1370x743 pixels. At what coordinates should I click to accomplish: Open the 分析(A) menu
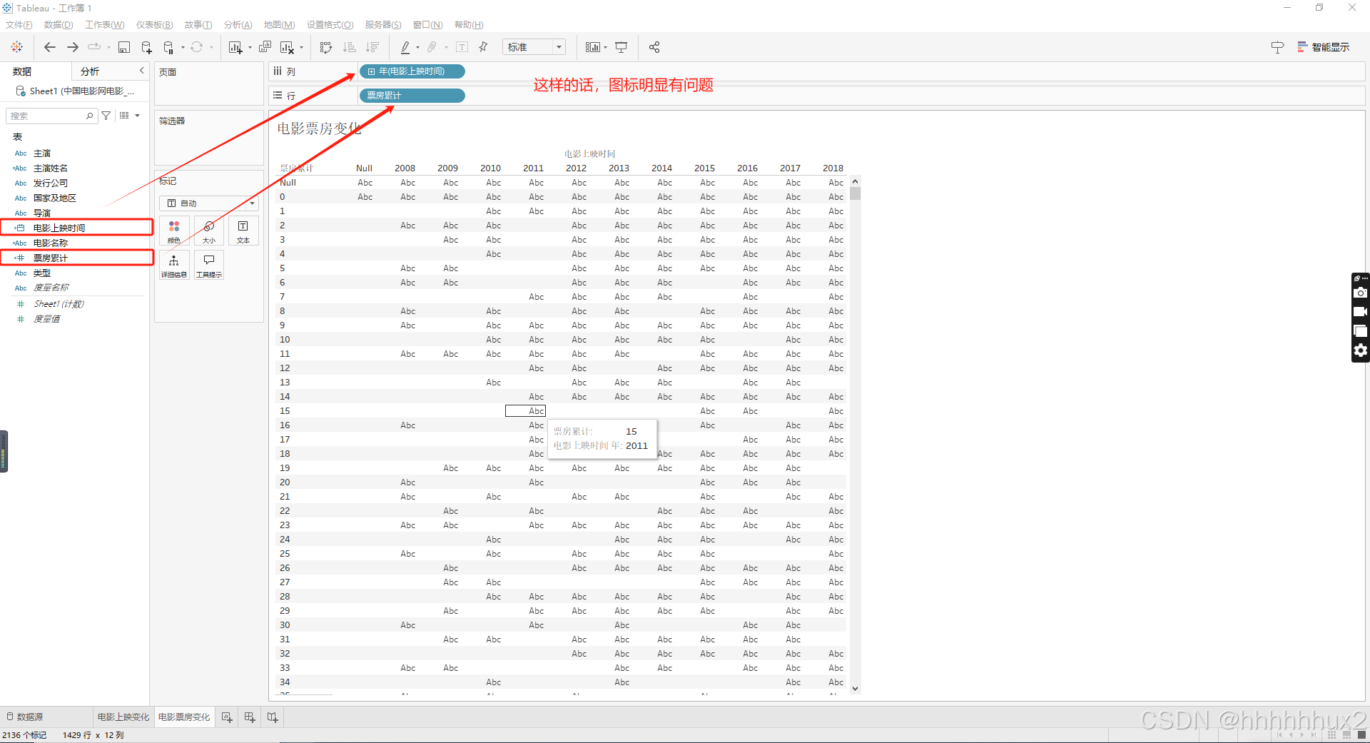pyautogui.click(x=238, y=25)
